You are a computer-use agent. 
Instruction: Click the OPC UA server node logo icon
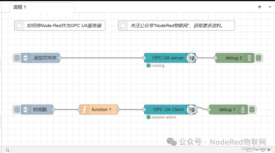pyautogui.click(x=191, y=58)
